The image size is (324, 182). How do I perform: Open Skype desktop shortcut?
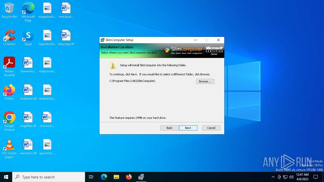tap(28, 38)
